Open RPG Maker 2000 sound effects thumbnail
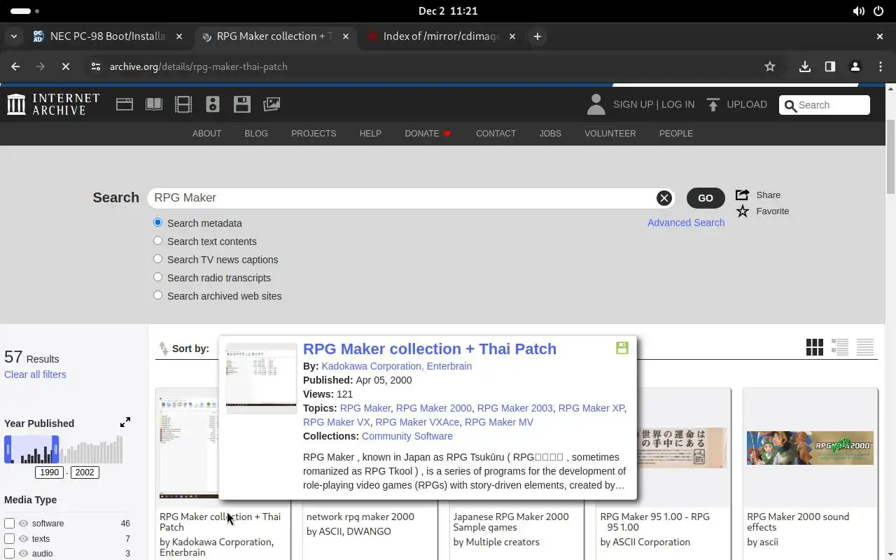The width and height of the screenshot is (896, 560). (810, 448)
